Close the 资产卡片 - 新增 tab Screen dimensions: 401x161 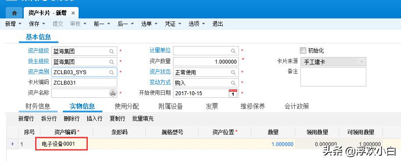(x=73, y=13)
